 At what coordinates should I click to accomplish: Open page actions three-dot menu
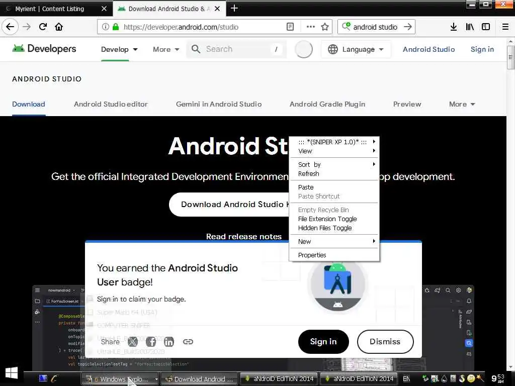pos(310,27)
